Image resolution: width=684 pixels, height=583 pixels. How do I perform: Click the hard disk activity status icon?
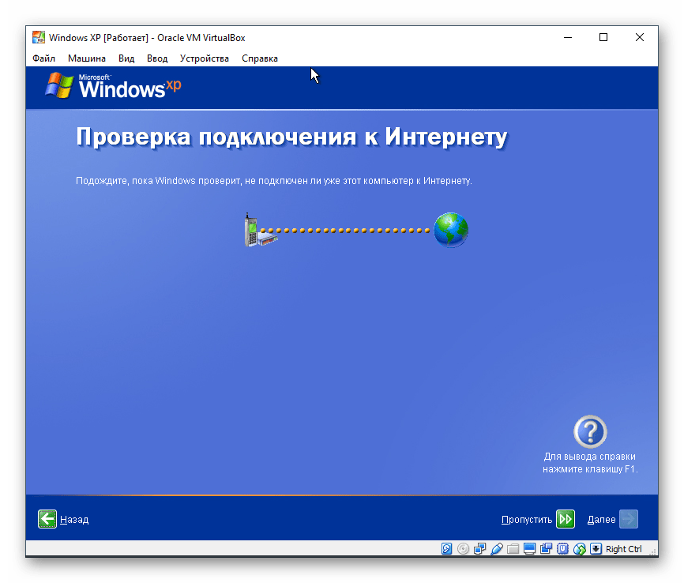pos(446,548)
